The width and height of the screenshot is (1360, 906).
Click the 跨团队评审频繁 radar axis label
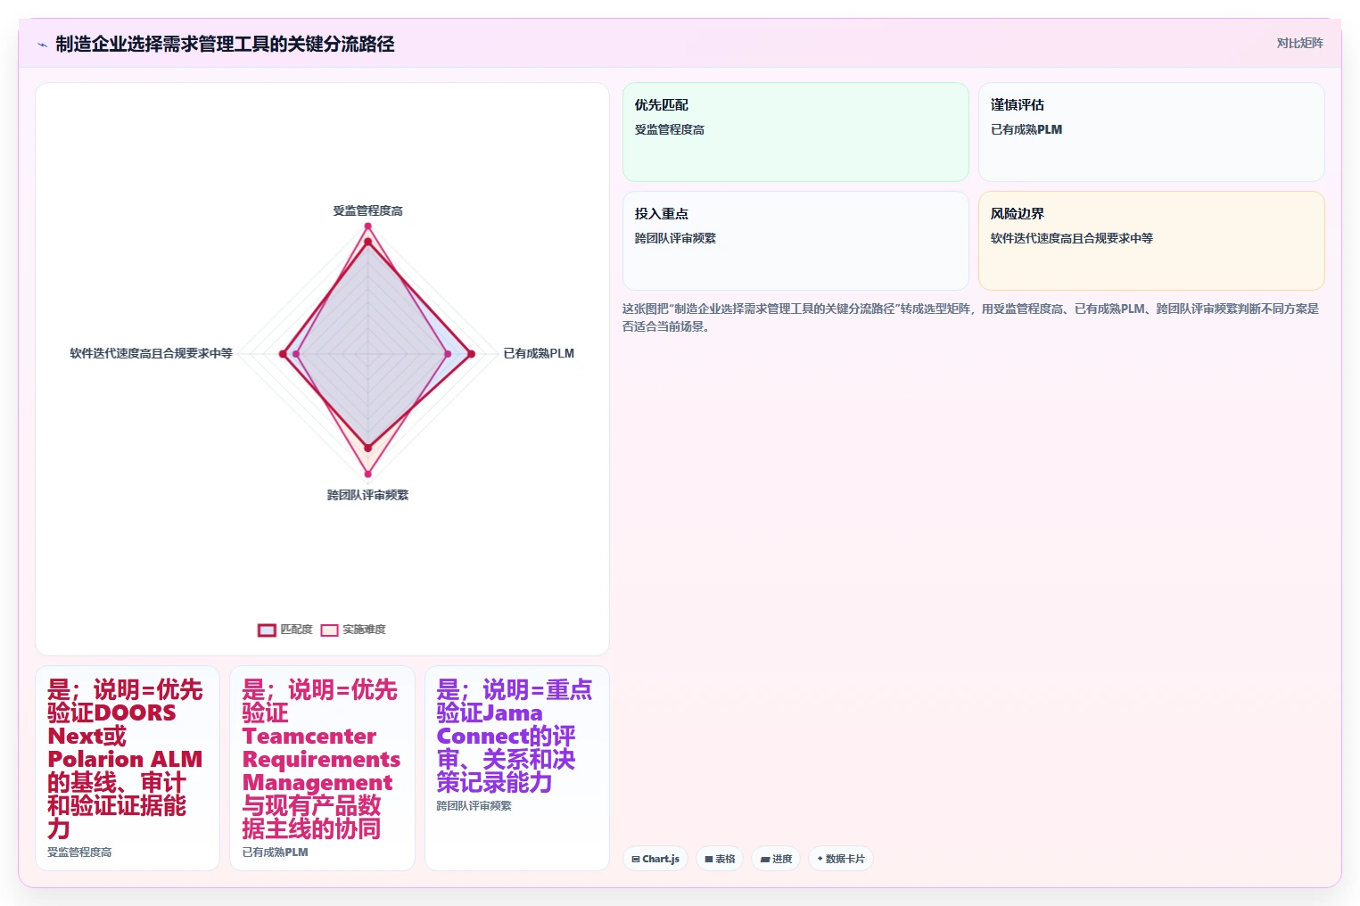(x=367, y=495)
